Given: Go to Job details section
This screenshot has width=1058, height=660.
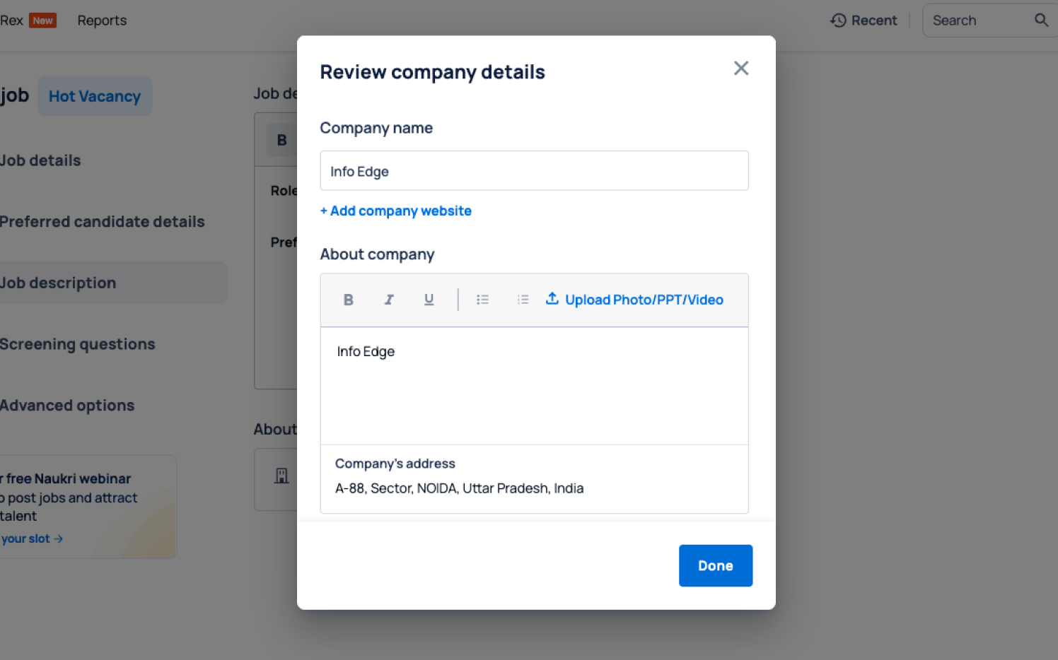Looking at the screenshot, I should point(41,160).
